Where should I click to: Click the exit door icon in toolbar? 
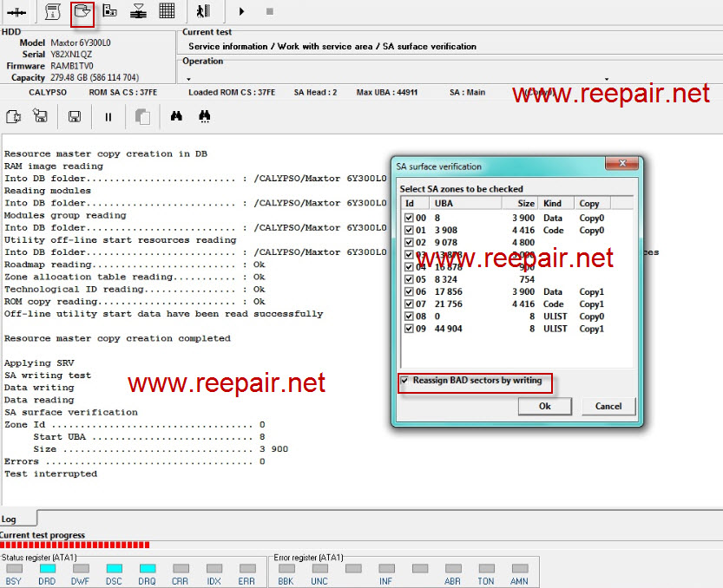202,12
